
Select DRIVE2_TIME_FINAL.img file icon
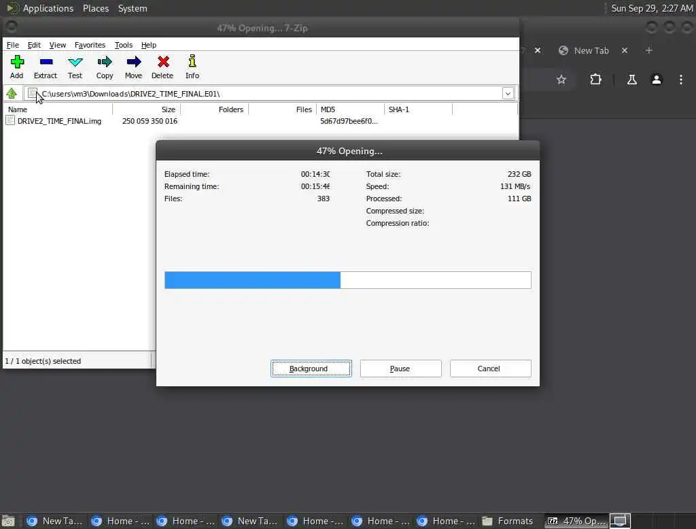(10, 121)
